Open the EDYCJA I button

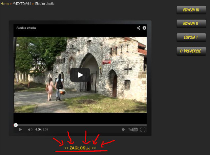(x=191, y=38)
